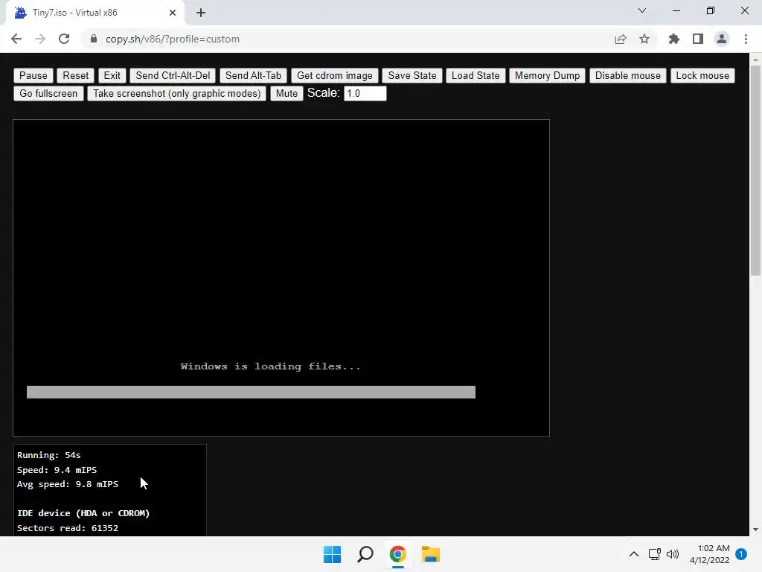Click the page vertical scrollbar thumb
This screenshot has width=762, height=572.
click(x=755, y=171)
